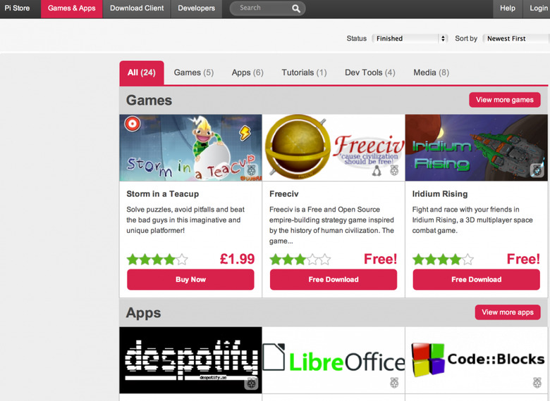Open Iridium Rising banner image
The width and height of the screenshot is (550, 401).
477,148
